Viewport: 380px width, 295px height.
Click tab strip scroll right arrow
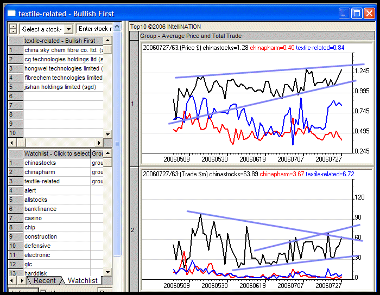[22, 280]
